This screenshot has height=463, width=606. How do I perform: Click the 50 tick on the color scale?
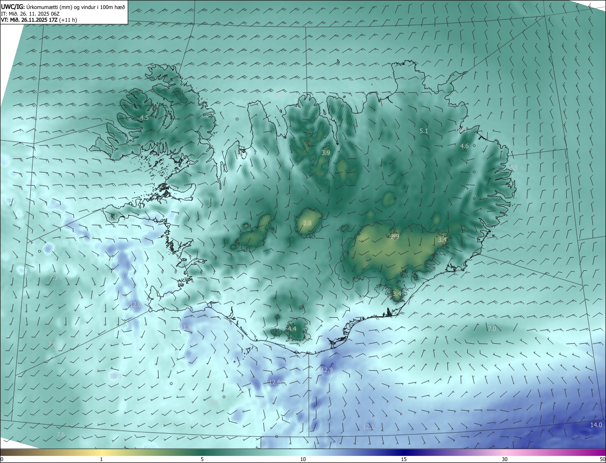(x=602, y=459)
